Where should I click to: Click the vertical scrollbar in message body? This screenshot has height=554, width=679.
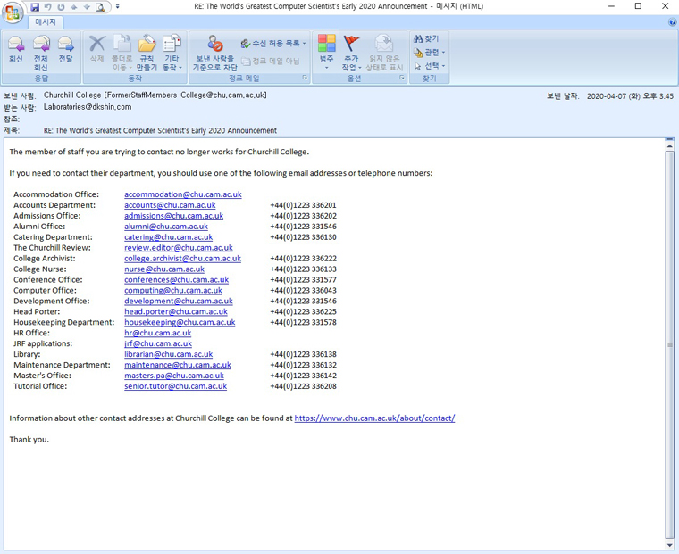point(670,339)
